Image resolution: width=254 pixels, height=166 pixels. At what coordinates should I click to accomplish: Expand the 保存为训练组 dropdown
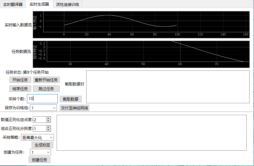tap(43, 108)
